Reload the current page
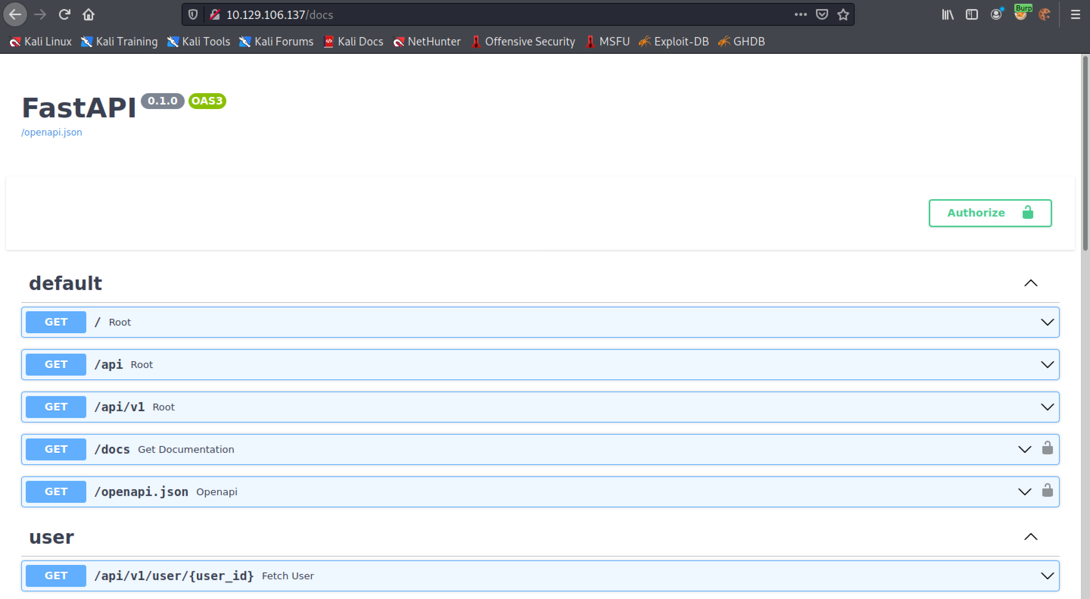The height and width of the screenshot is (599, 1090). (x=64, y=15)
